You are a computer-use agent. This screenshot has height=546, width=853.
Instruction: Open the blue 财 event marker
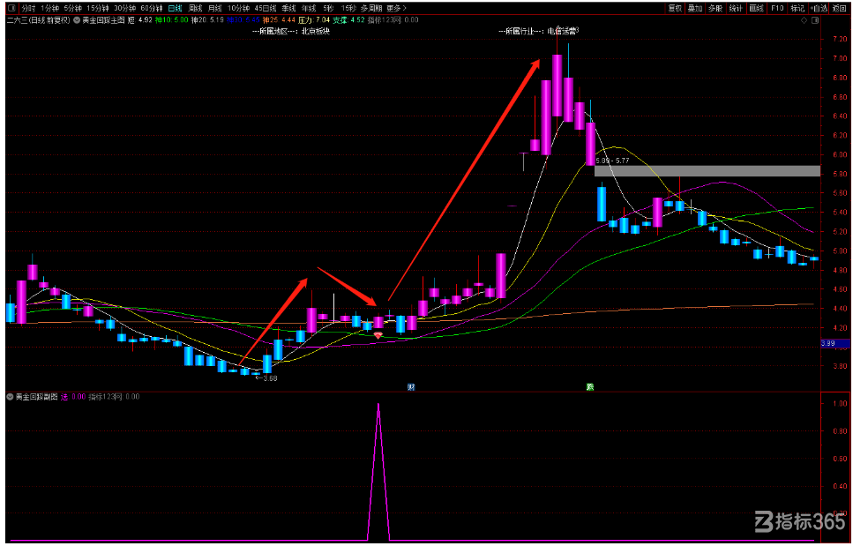[x=411, y=387]
